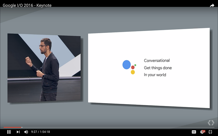Viewport: 218px width, 136px height.
Task: Mute the video volume
Action: point(26,132)
